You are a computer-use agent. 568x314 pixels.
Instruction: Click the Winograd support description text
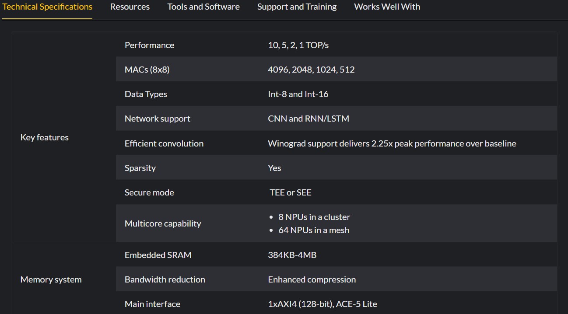tap(392, 143)
